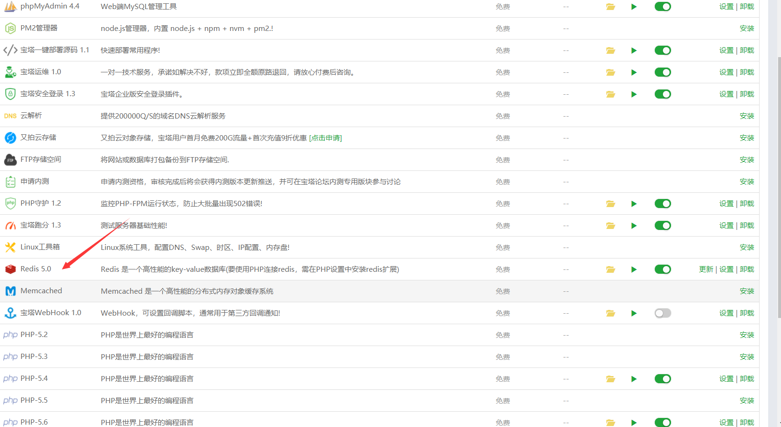Toggle switch for PHP-5.4

[663, 379]
